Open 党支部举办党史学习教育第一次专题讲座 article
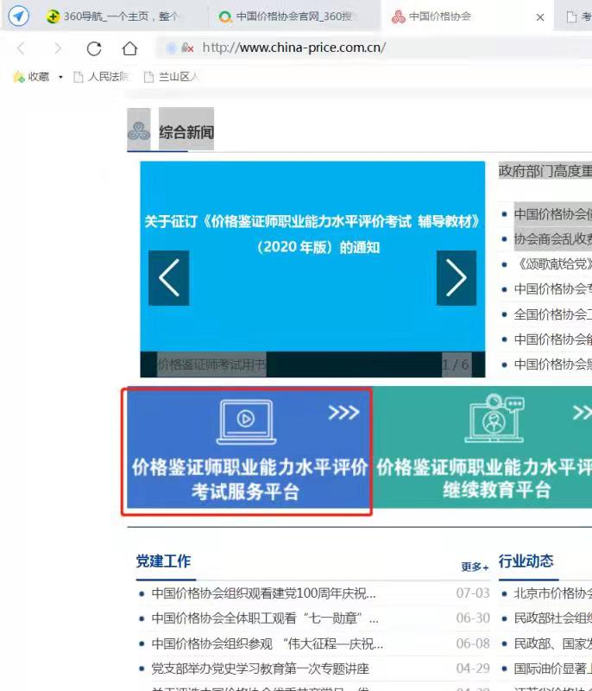The width and height of the screenshot is (592, 691). coord(260,669)
